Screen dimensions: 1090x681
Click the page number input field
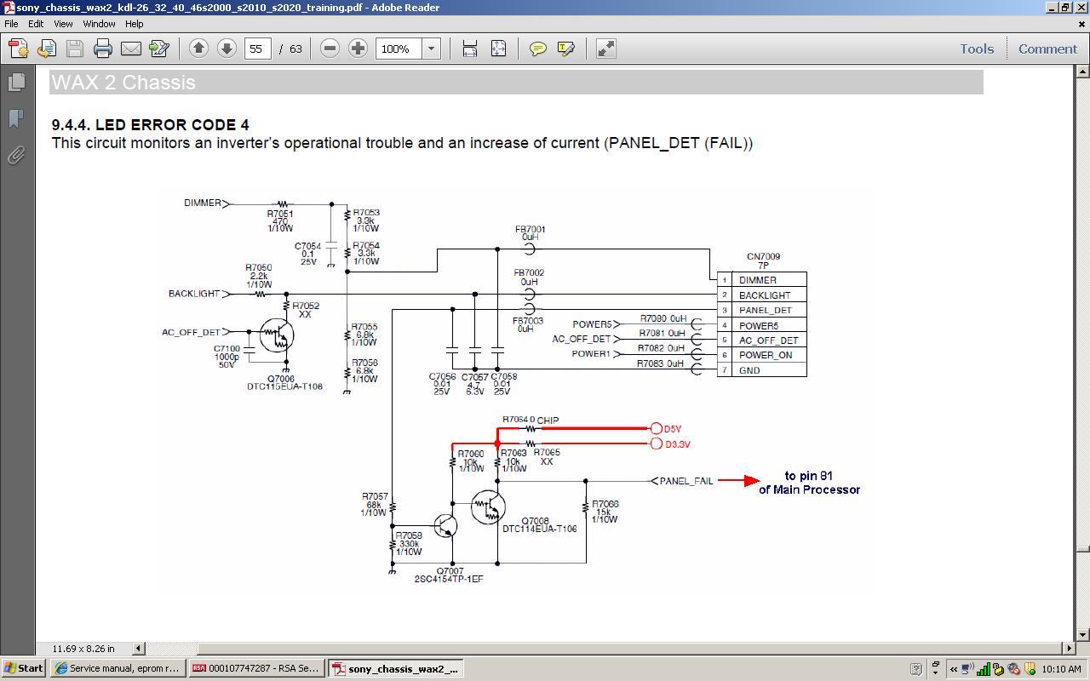point(257,49)
